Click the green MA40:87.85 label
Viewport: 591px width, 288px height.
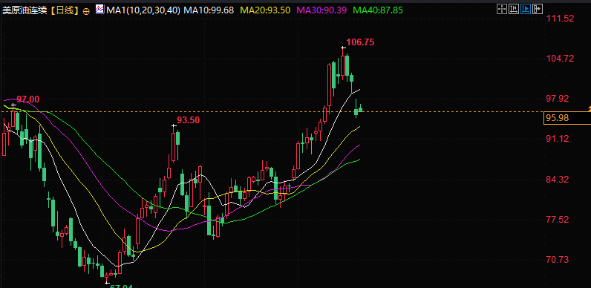pos(378,10)
